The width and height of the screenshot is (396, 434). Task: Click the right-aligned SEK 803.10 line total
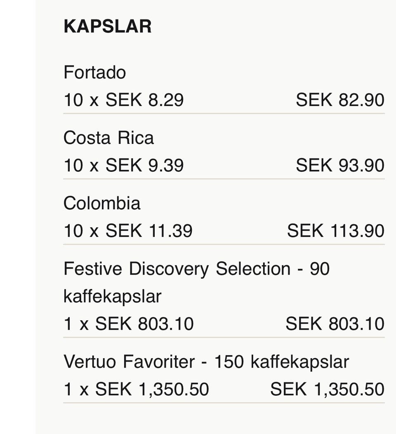click(x=335, y=324)
